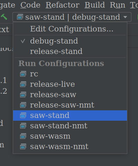
Task: Click the saw-wasm-nmt configuration icon
Action: (x=23, y=146)
